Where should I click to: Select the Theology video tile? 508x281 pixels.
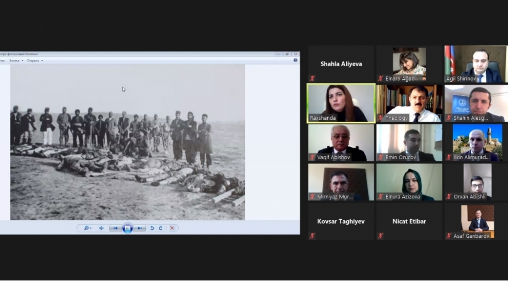pos(409,103)
